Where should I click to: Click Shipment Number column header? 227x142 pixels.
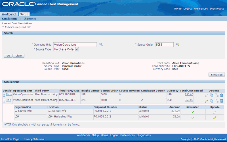105,107
